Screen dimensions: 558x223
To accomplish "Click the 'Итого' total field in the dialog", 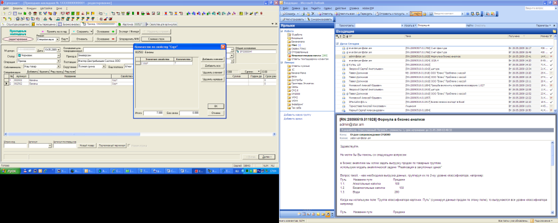I will (x=153, y=113).
